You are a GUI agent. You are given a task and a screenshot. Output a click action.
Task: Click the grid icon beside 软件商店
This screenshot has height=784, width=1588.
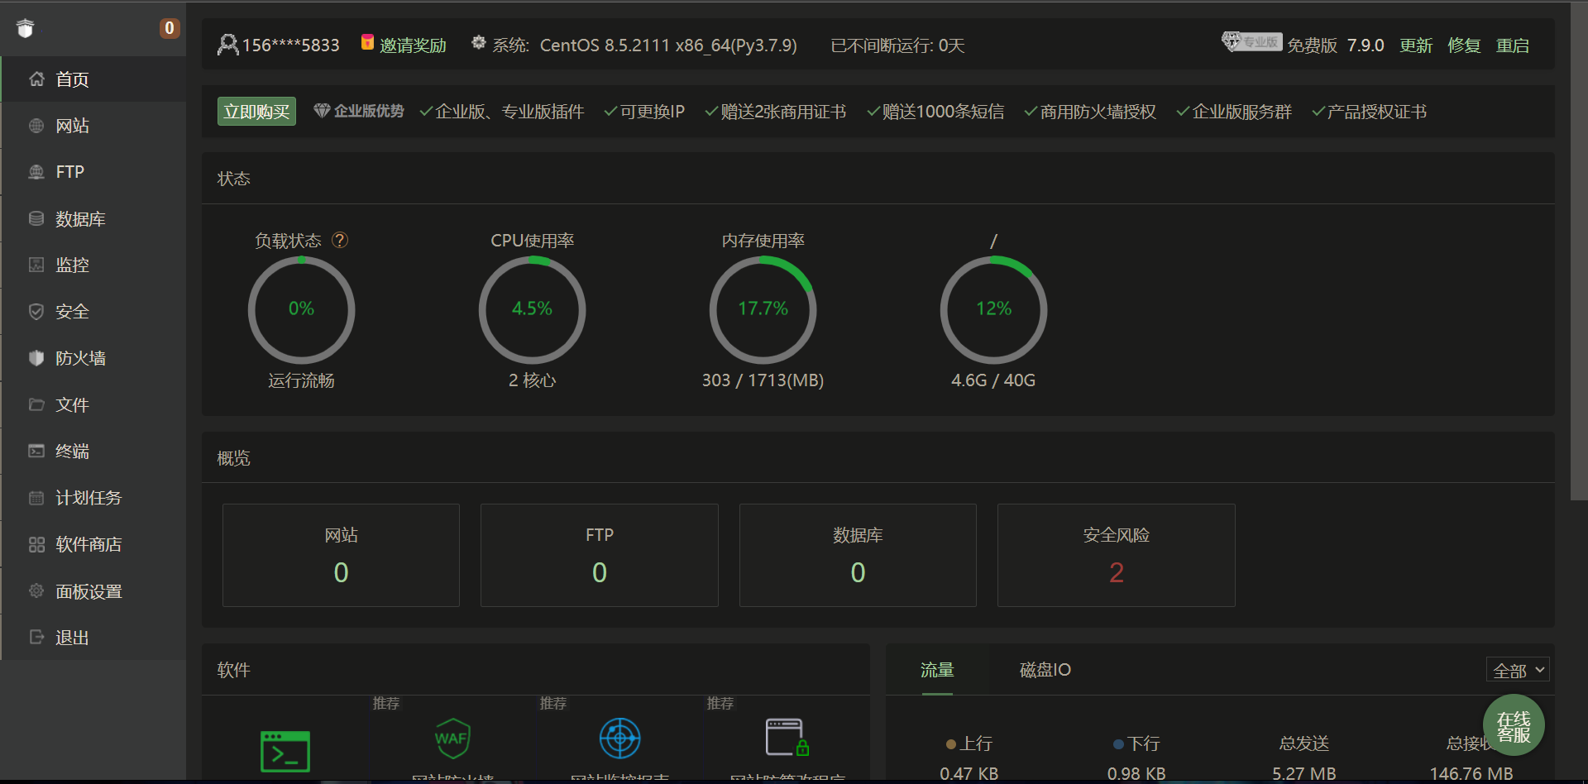pos(36,545)
